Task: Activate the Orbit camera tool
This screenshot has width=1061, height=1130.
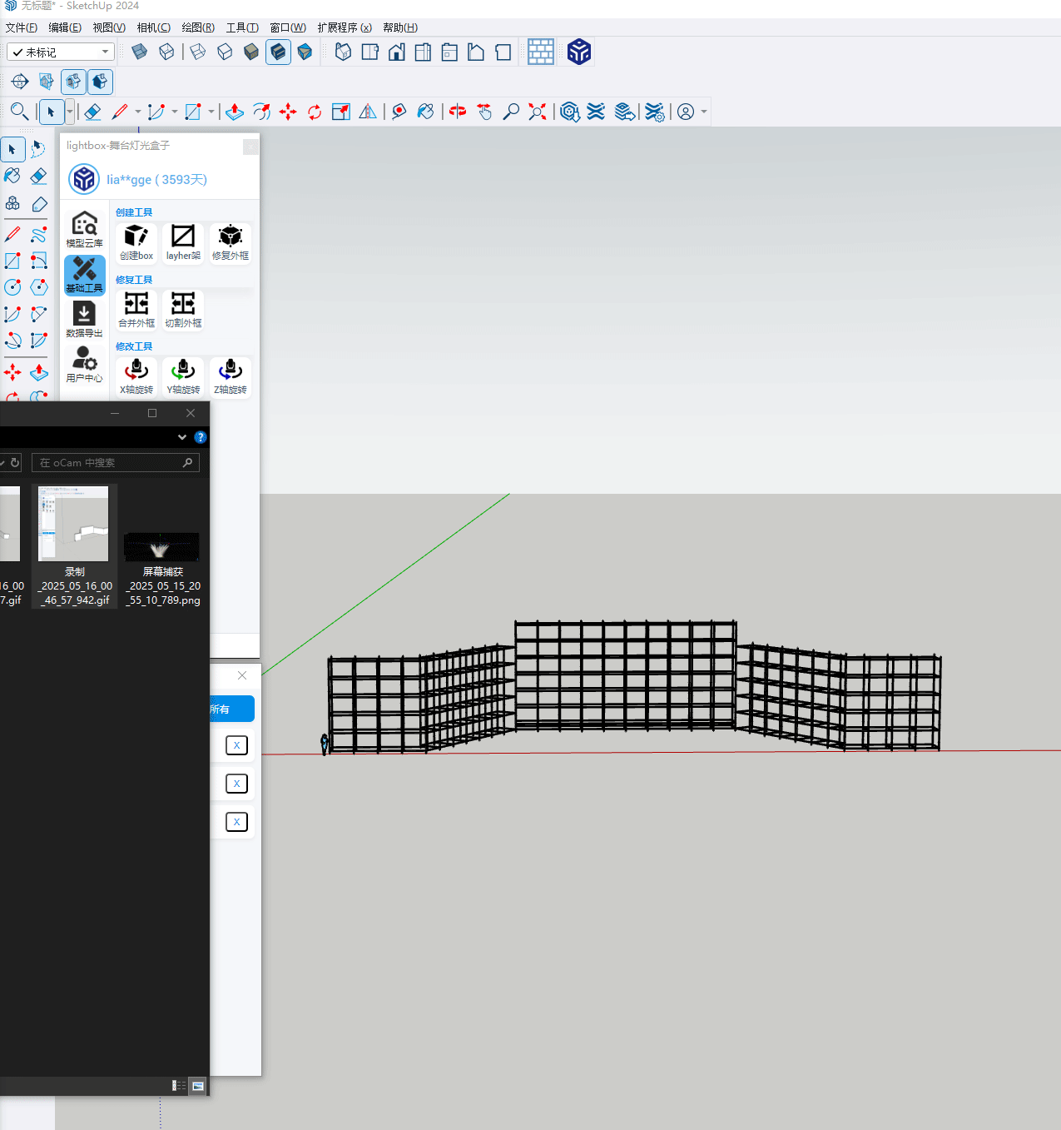Action: coord(457,112)
